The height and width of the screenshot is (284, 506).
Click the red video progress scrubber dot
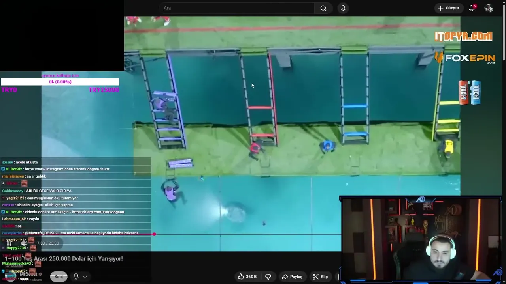154,234
